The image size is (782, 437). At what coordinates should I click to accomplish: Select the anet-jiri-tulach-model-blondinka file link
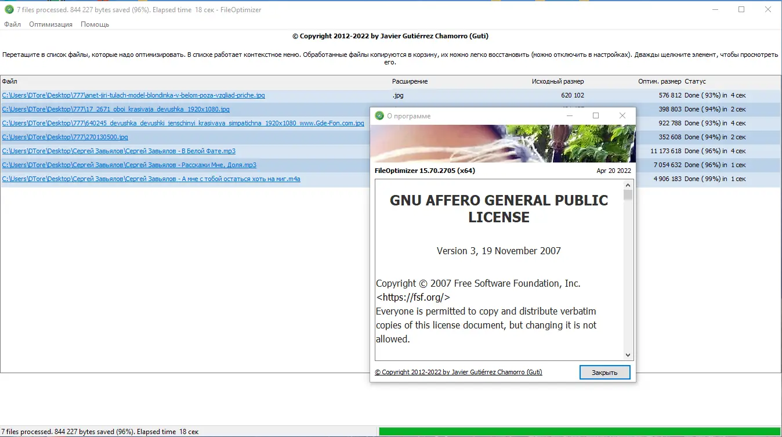click(x=133, y=95)
